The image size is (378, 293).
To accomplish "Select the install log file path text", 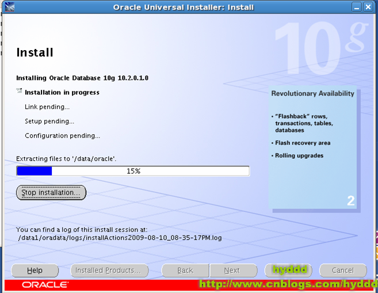I will 120,238.
